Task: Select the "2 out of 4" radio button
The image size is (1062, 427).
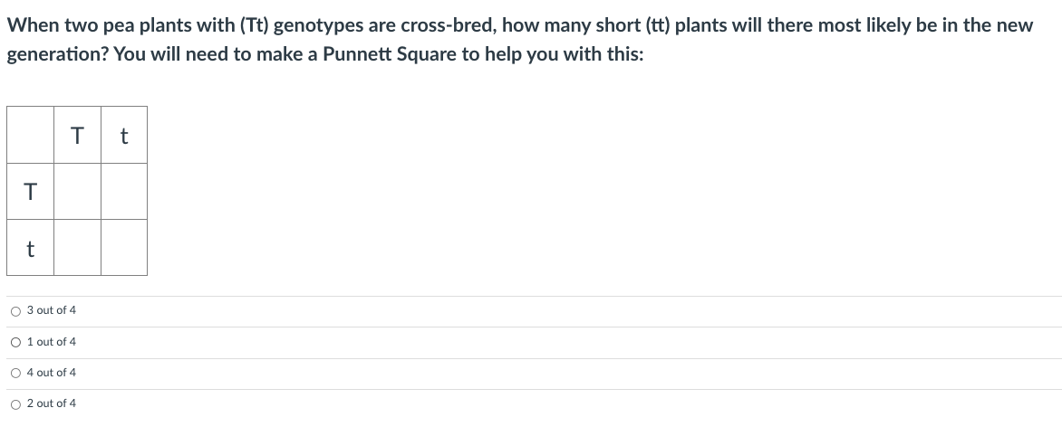Action: pyautogui.click(x=15, y=404)
